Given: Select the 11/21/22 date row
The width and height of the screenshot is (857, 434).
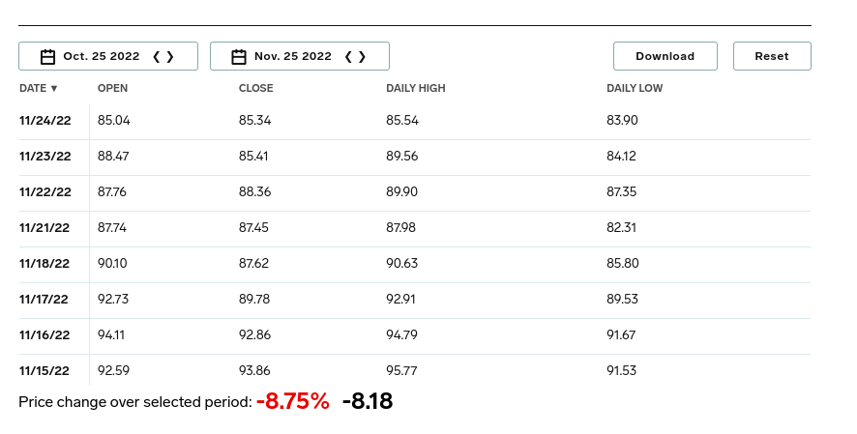Looking at the screenshot, I should pyautogui.click(x=415, y=228).
